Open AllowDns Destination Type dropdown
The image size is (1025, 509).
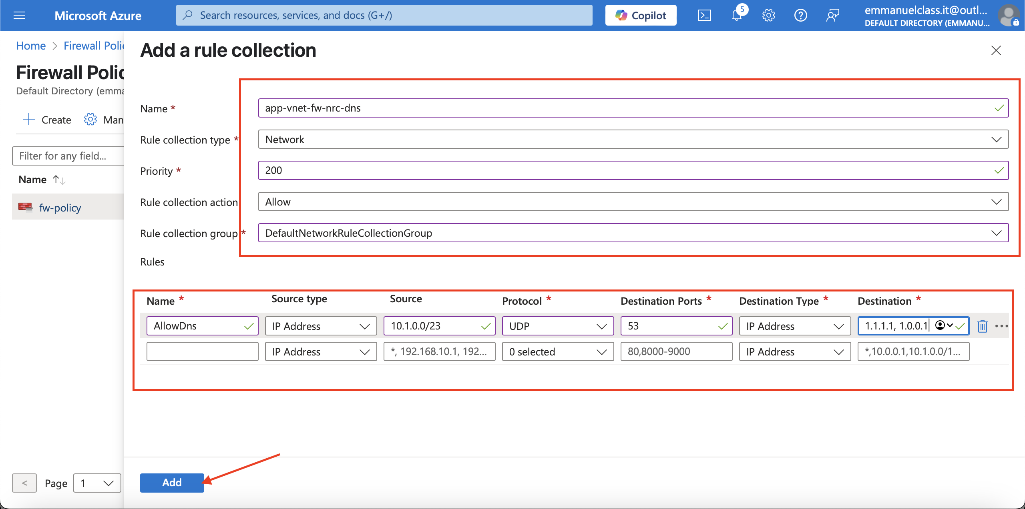pyautogui.click(x=795, y=326)
